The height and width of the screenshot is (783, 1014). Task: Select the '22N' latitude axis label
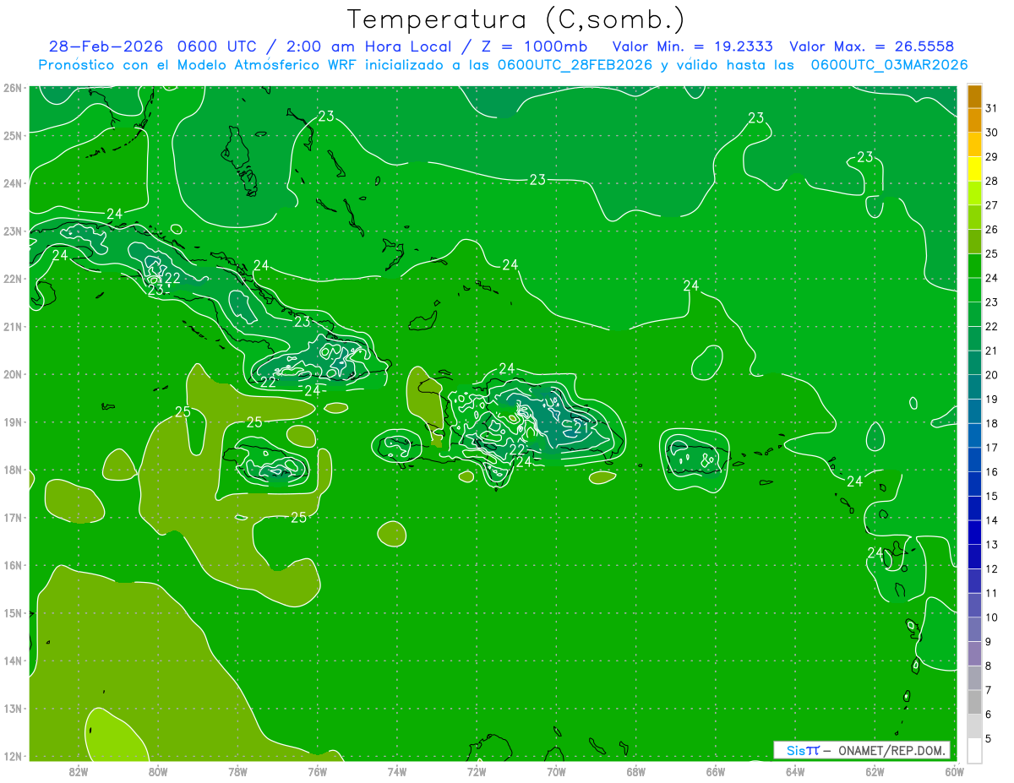point(13,279)
